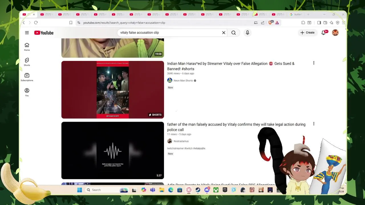Go back using the browser back arrow
The width and height of the screenshot is (365, 205).
coord(24,23)
